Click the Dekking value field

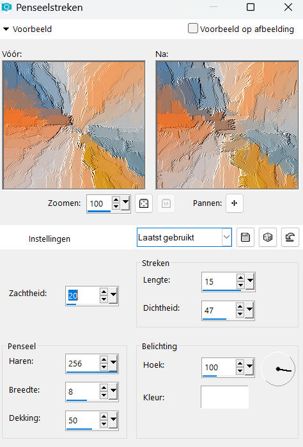pyautogui.click(x=82, y=420)
